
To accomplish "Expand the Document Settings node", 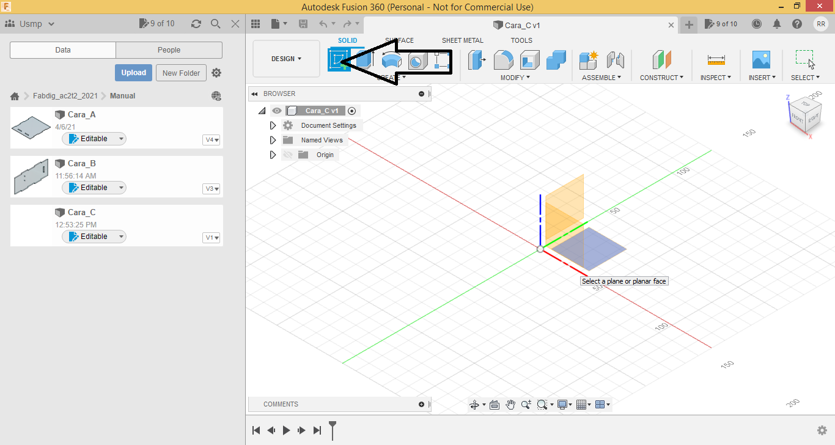I will (273, 125).
